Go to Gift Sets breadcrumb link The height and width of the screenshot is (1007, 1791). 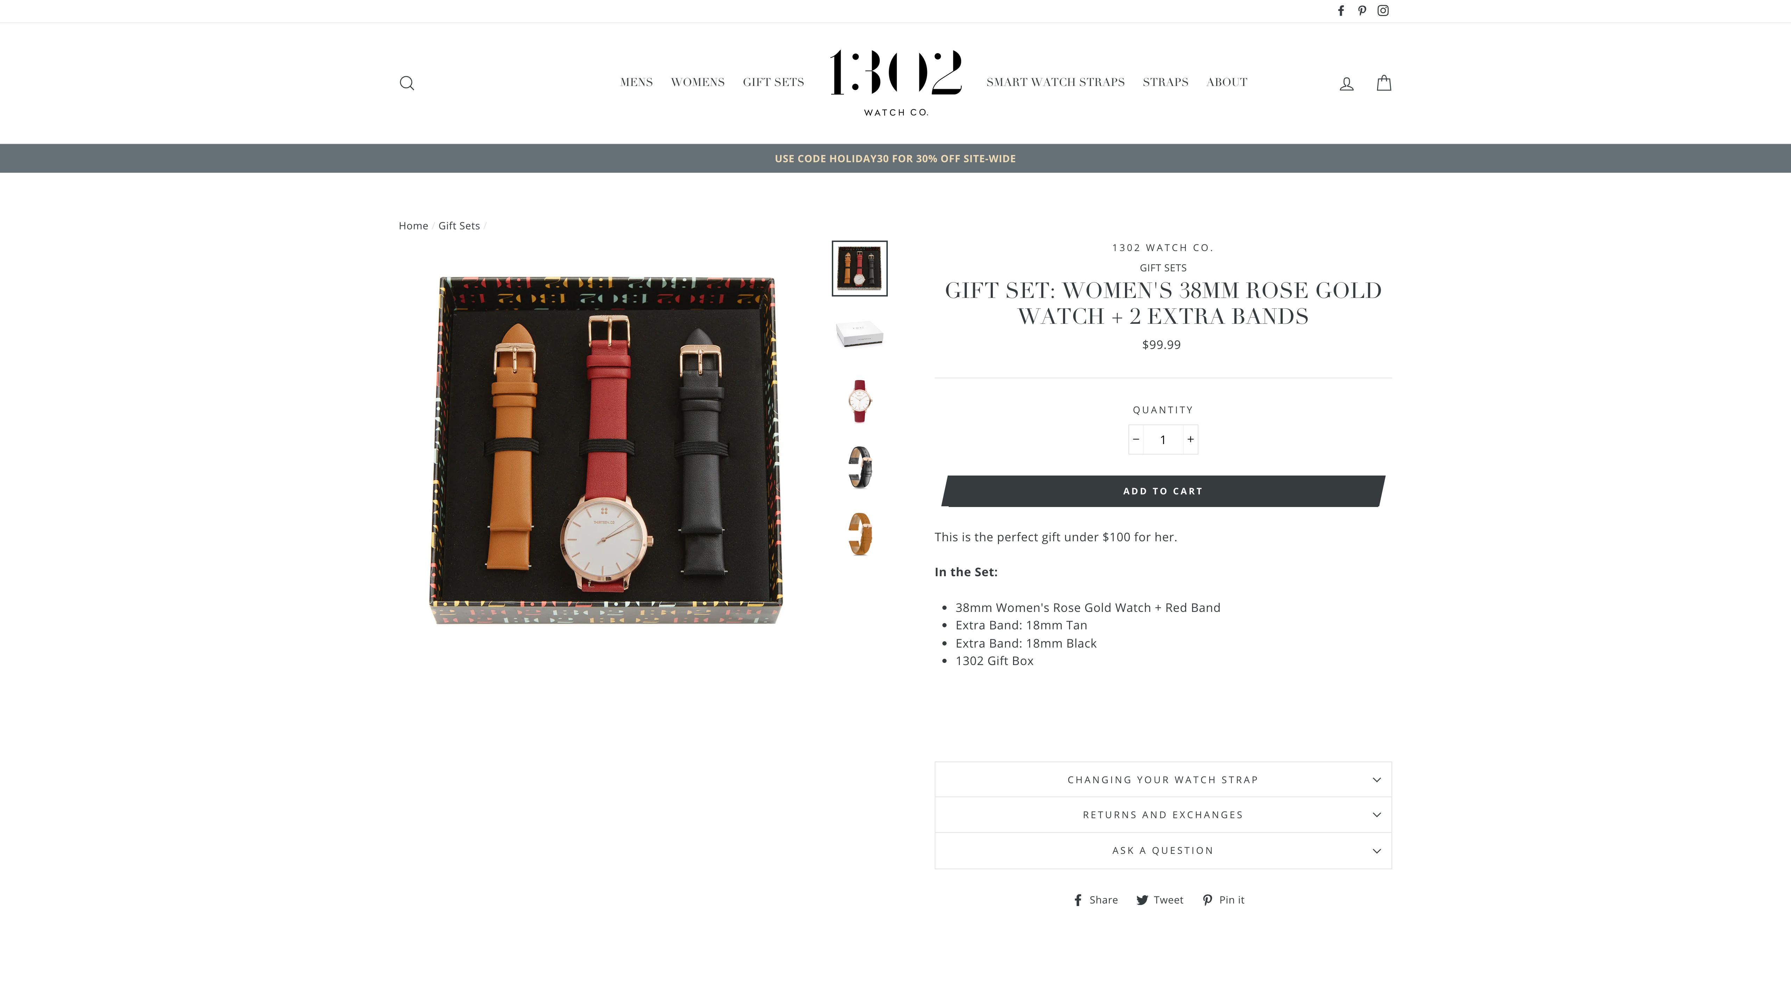click(459, 226)
